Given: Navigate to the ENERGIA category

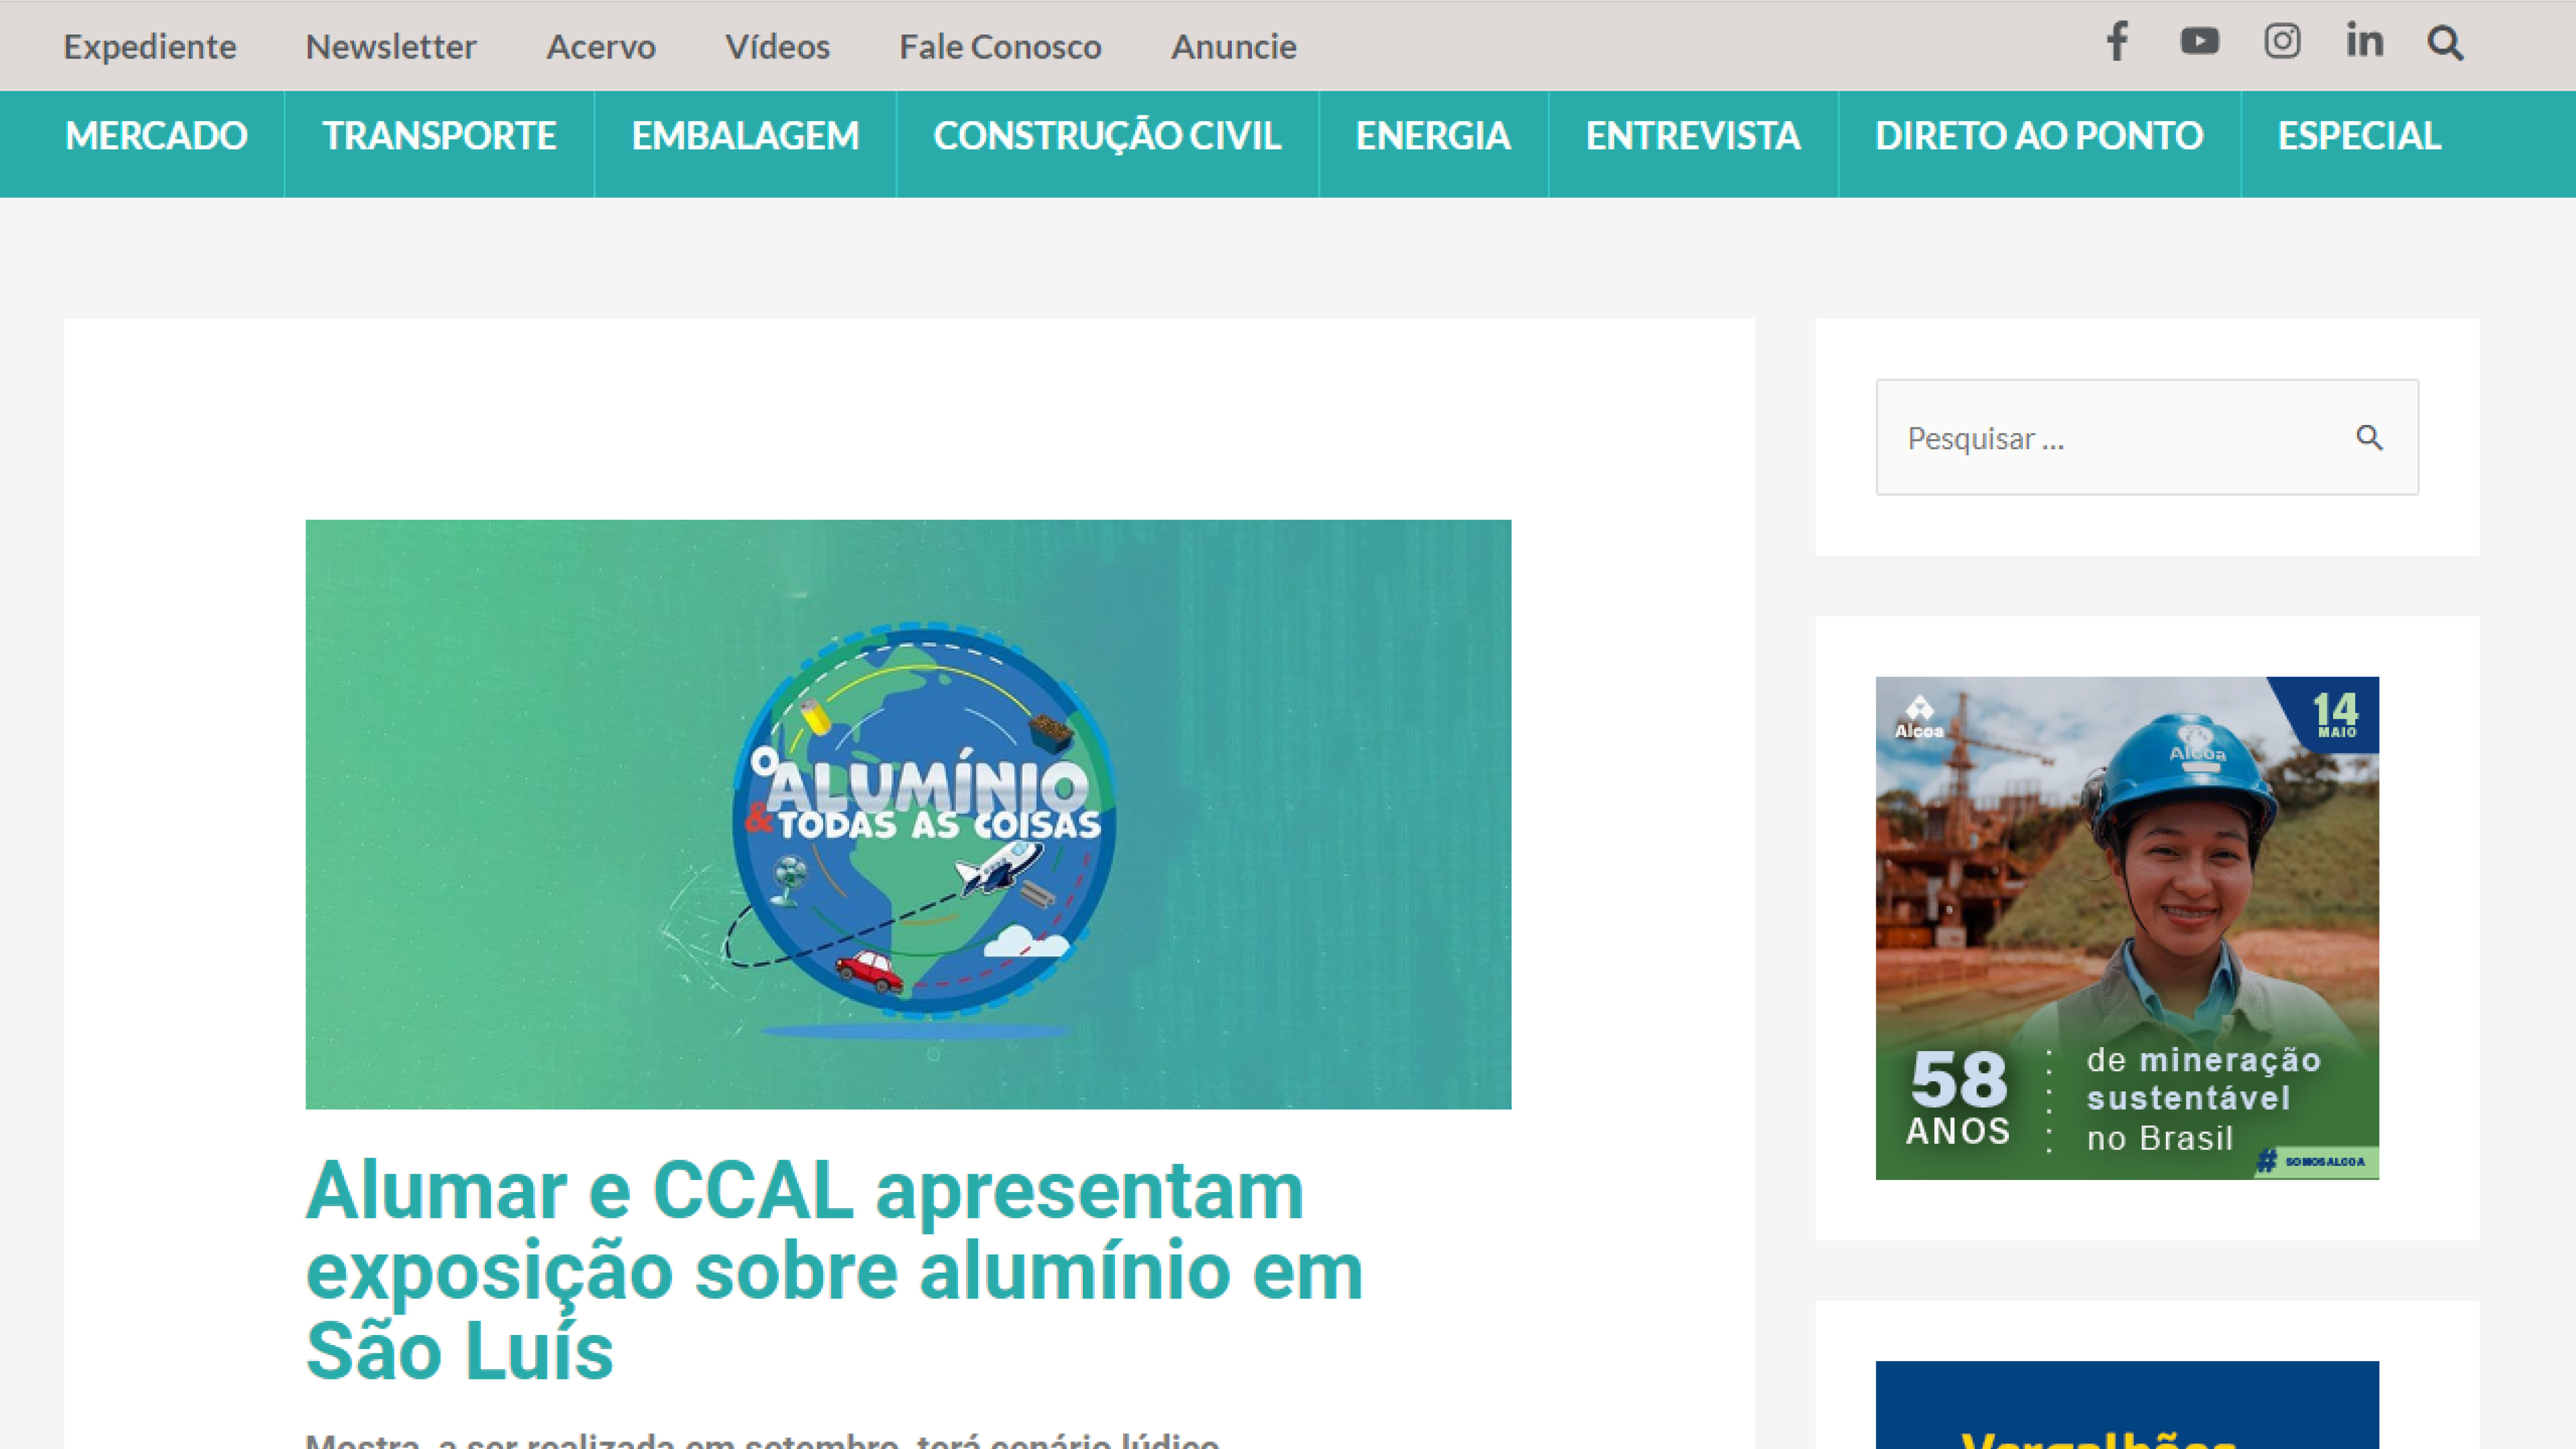Looking at the screenshot, I should [x=1433, y=136].
